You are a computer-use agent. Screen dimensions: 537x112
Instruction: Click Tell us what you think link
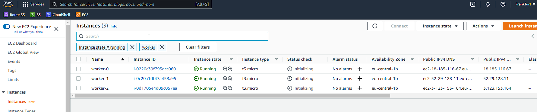coord(28,32)
